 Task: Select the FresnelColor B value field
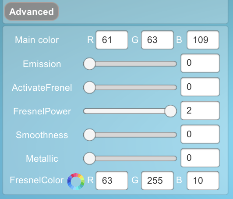click(203, 181)
